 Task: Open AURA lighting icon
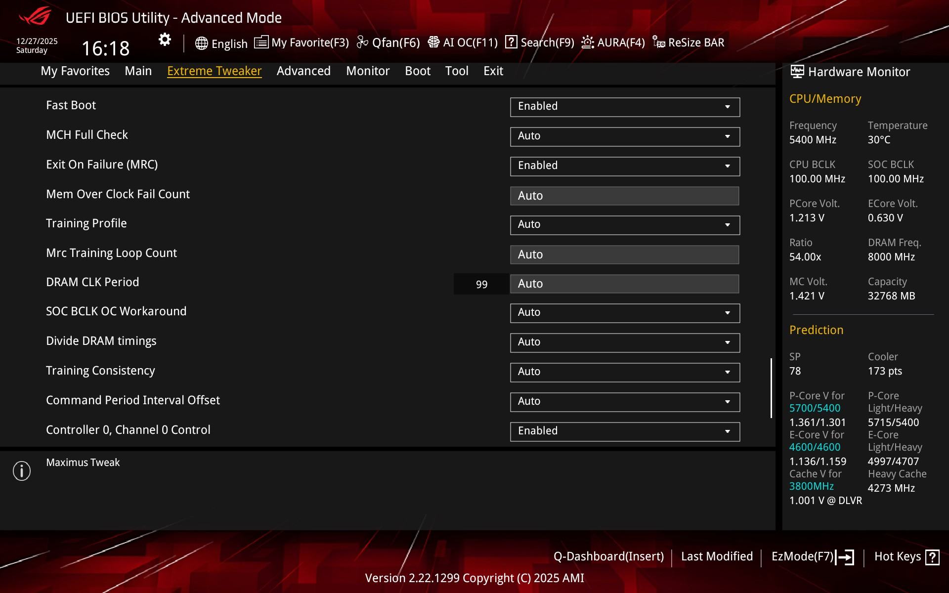(x=587, y=42)
